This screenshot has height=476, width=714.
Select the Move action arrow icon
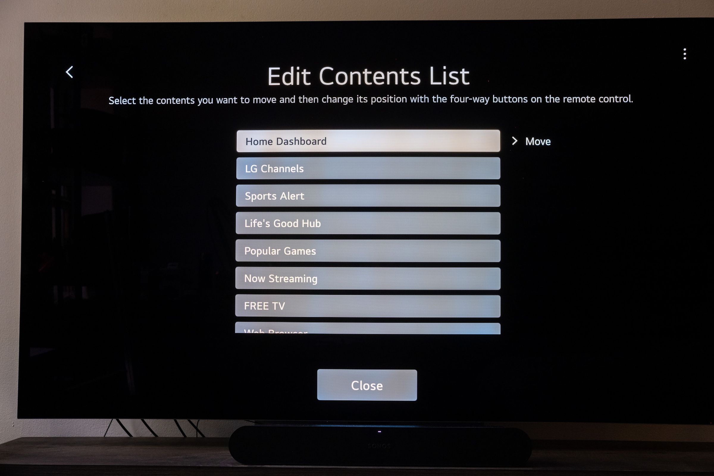point(514,141)
